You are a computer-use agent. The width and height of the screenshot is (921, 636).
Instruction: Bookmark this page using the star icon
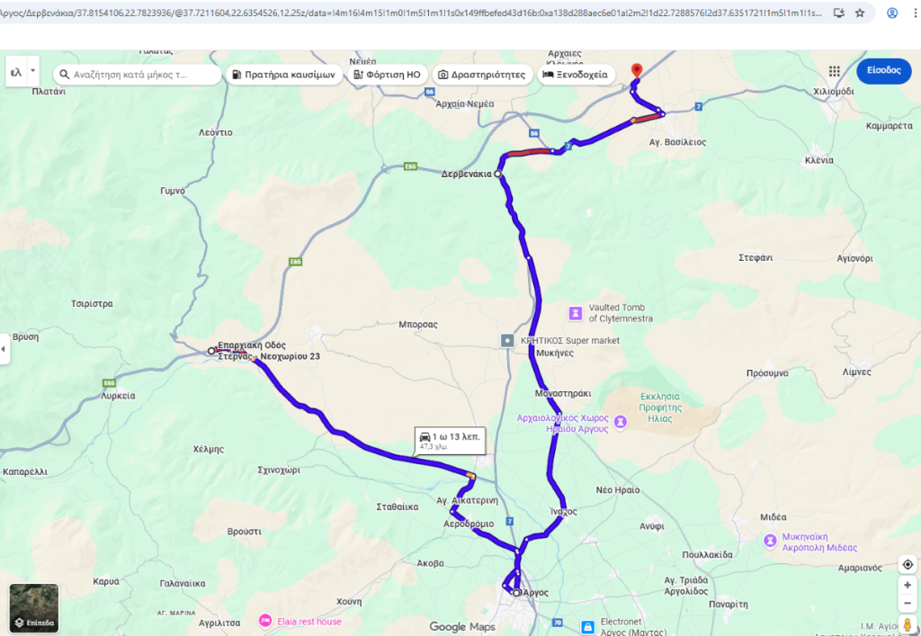pos(860,13)
